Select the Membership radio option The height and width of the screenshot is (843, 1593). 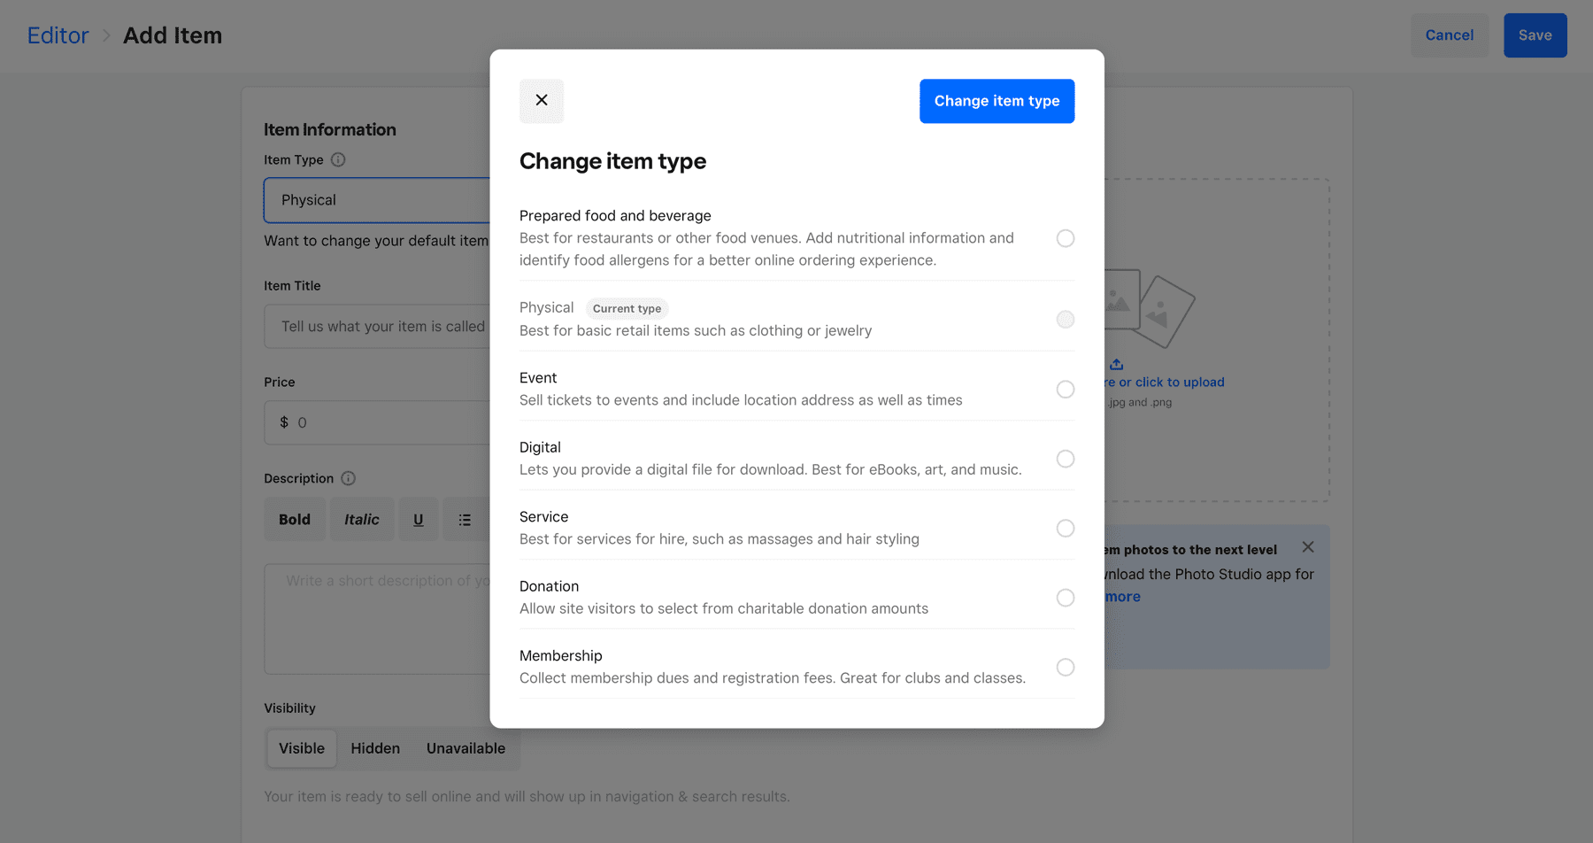pyautogui.click(x=1066, y=668)
